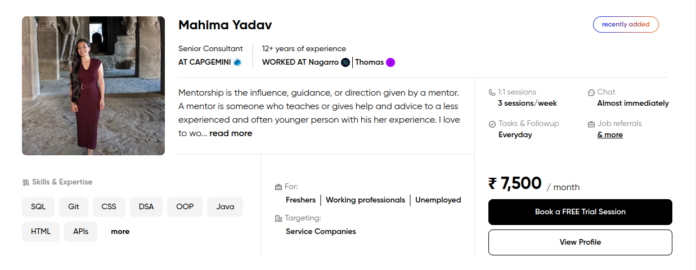Click the checkmark icon beside Tasks & Followup
Viewport: 696px width, 270px height.
coord(492,124)
